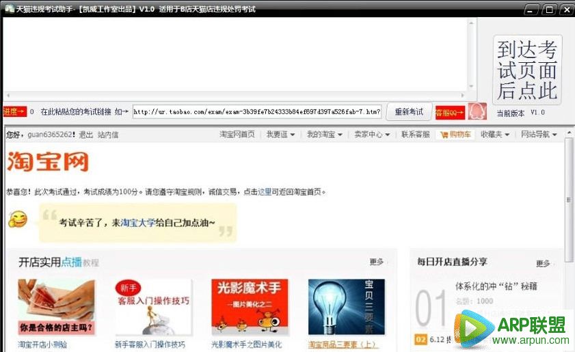Viewport: 575px width, 352px height.
Task: Expand the 卖家中心 dropdown menu
Action: pos(372,135)
